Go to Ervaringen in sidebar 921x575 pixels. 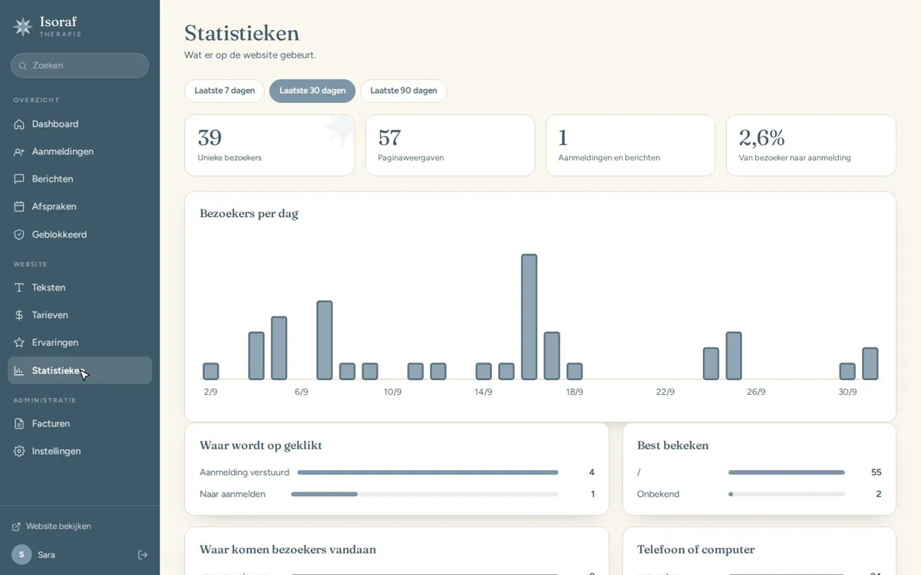[x=80, y=343]
